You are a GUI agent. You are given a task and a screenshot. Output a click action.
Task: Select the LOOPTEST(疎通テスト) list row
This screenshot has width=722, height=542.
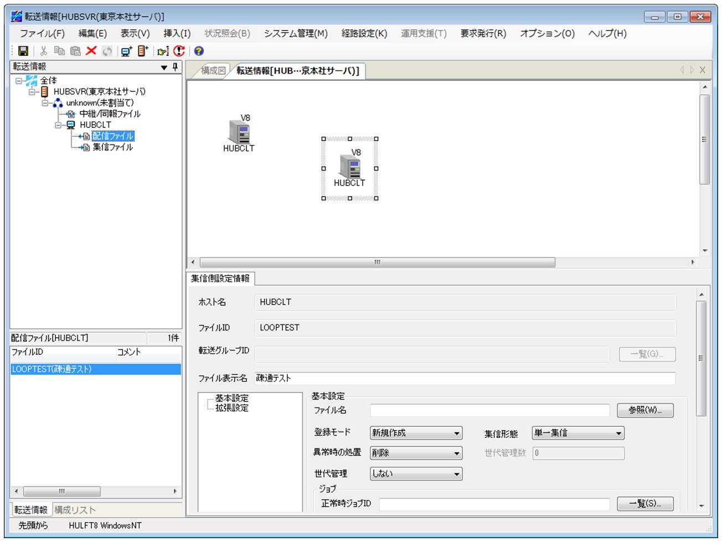point(96,369)
